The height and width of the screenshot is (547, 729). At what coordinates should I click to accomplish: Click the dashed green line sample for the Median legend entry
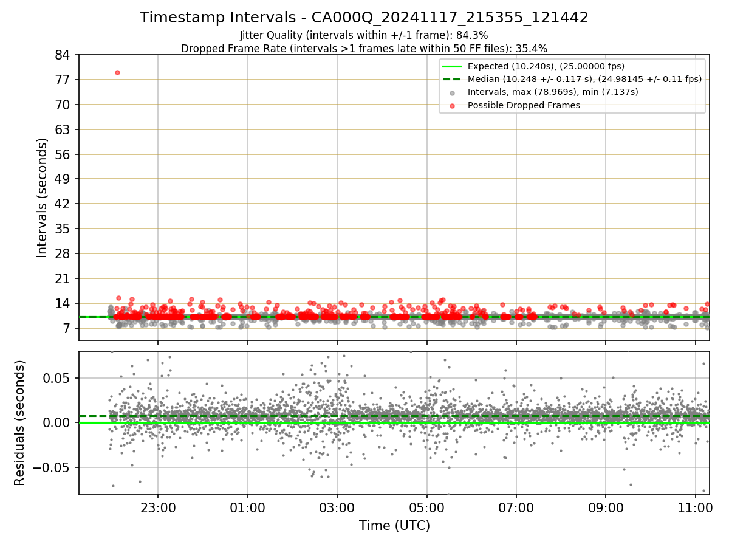(453, 79)
